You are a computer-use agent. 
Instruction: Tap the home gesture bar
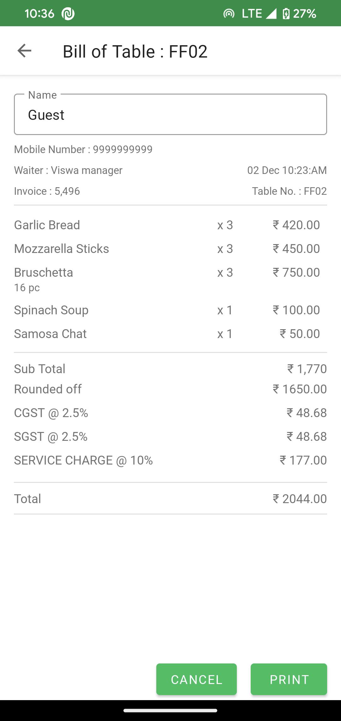(170, 711)
